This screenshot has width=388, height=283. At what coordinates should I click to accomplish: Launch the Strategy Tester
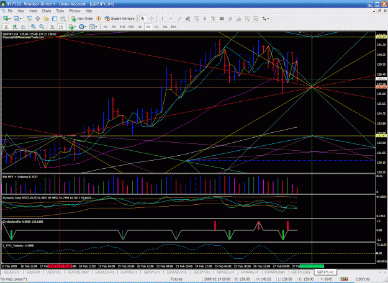tap(63, 19)
